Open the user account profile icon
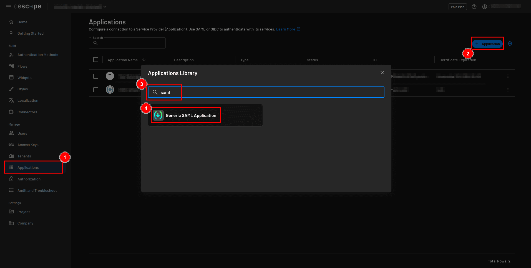Screen dimensions: 531x268 click(485, 7)
